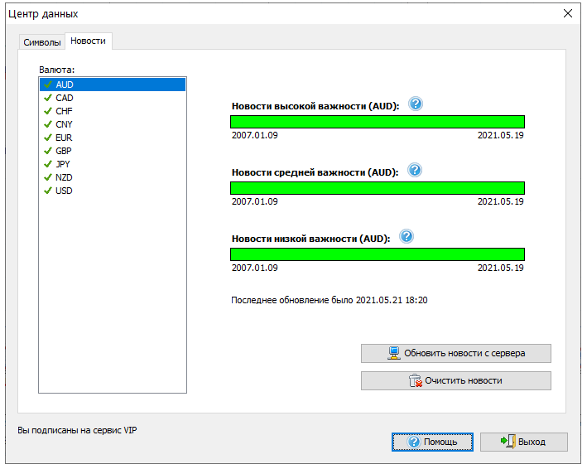The height and width of the screenshot is (469, 587).
Task: Close the Центр данных dialog window
Action: tap(567, 13)
